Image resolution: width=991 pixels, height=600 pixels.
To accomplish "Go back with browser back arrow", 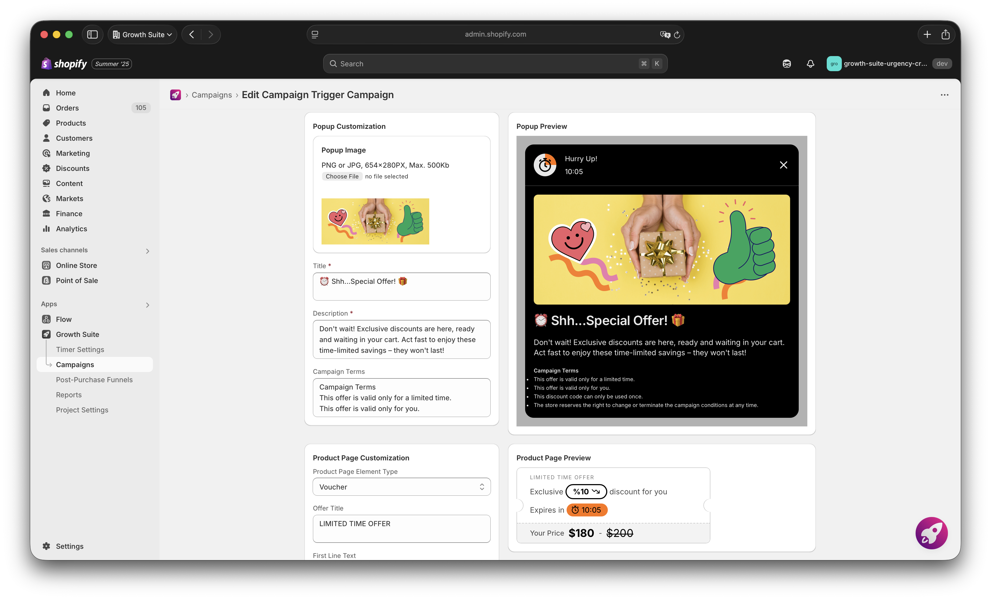I will point(192,35).
